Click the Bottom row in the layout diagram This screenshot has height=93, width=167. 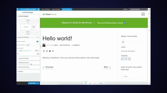click(28, 32)
